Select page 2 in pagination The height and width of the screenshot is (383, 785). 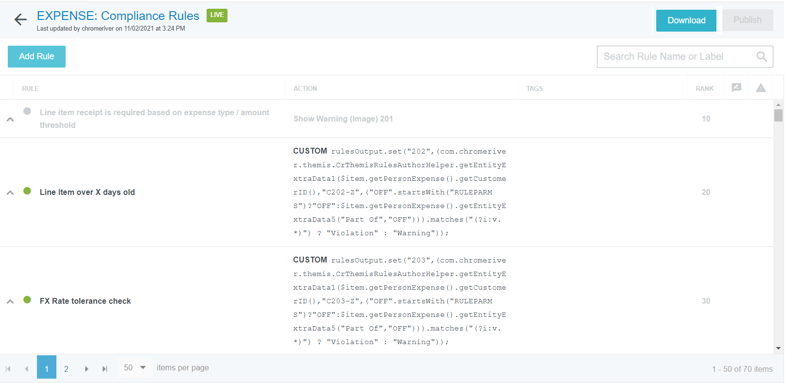66,369
